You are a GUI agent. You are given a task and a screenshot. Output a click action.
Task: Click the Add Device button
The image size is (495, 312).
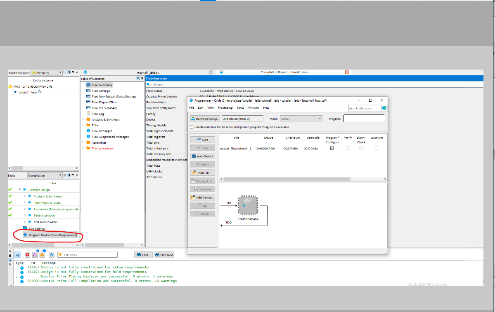click(202, 198)
